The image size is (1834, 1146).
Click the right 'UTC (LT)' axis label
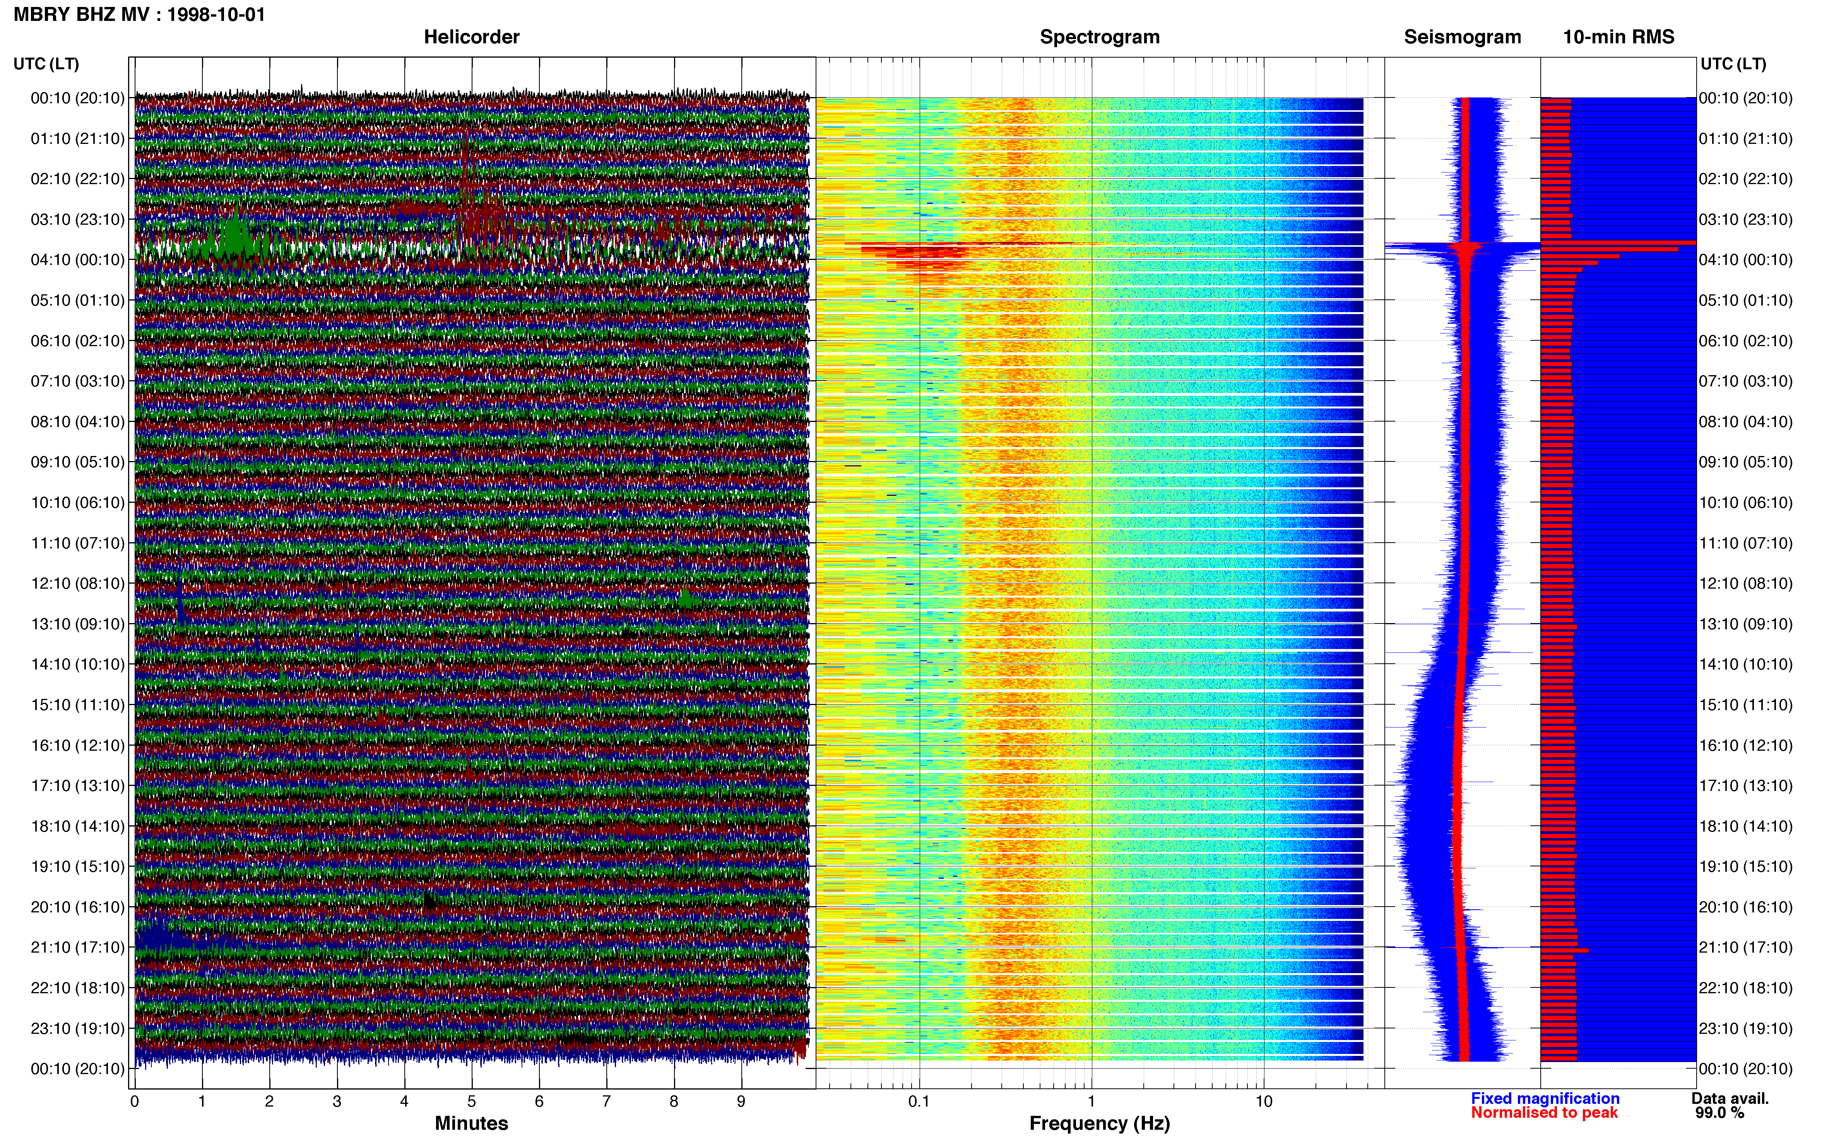1733,64
